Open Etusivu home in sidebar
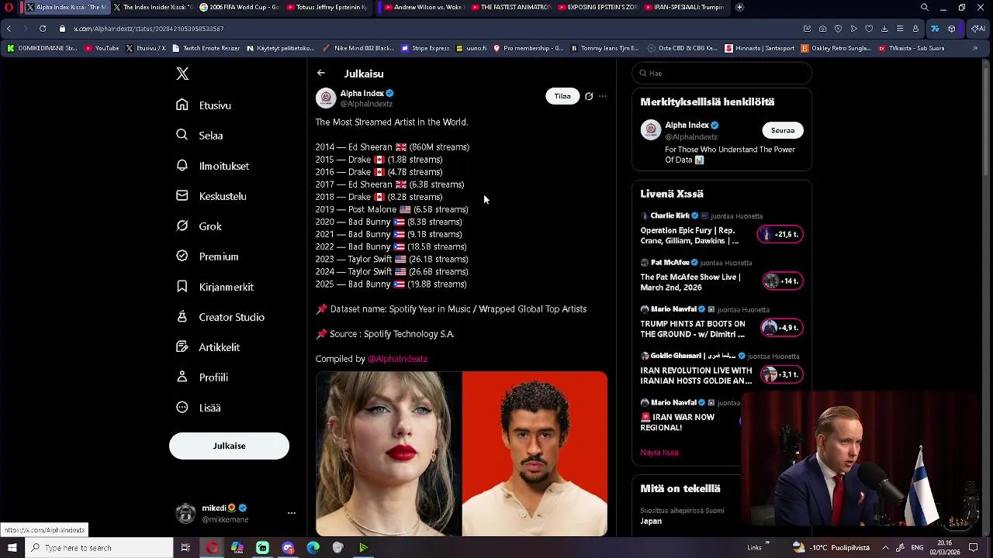This screenshot has height=558, width=993. [x=204, y=105]
